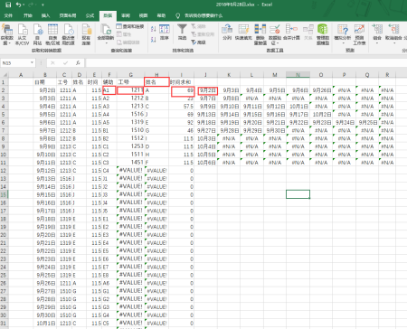This screenshot has height=329, width=407.
Task: Select cell I1 labeled 时间求和
Action: tap(182, 82)
